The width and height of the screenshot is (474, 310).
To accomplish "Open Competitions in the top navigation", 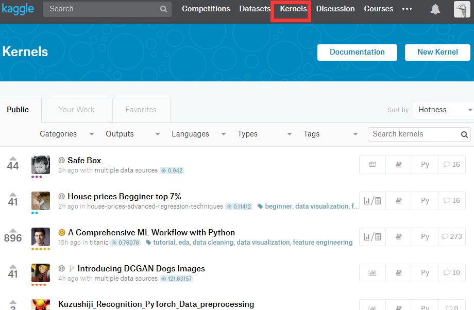I will pyautogui.click(x=206, y=9).
